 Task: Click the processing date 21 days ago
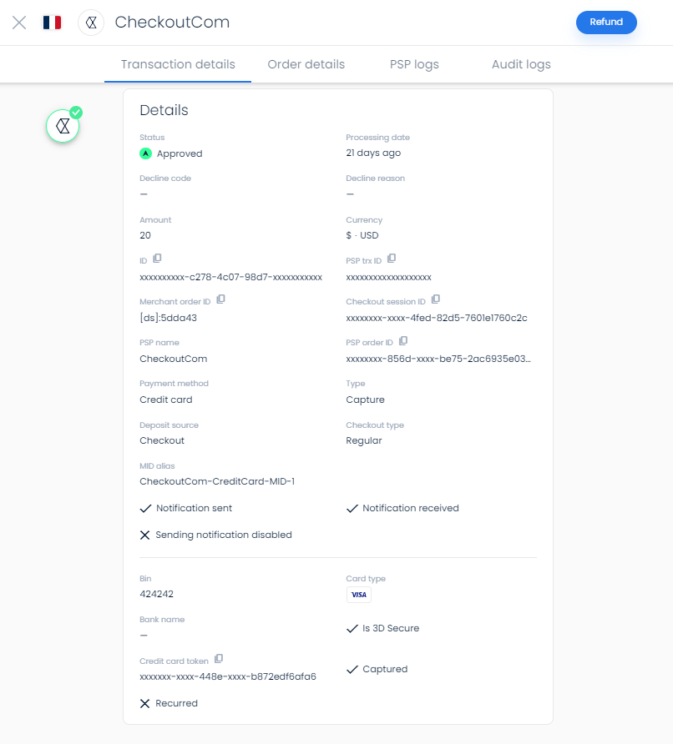pyautogui.click(x=373, y=153)
